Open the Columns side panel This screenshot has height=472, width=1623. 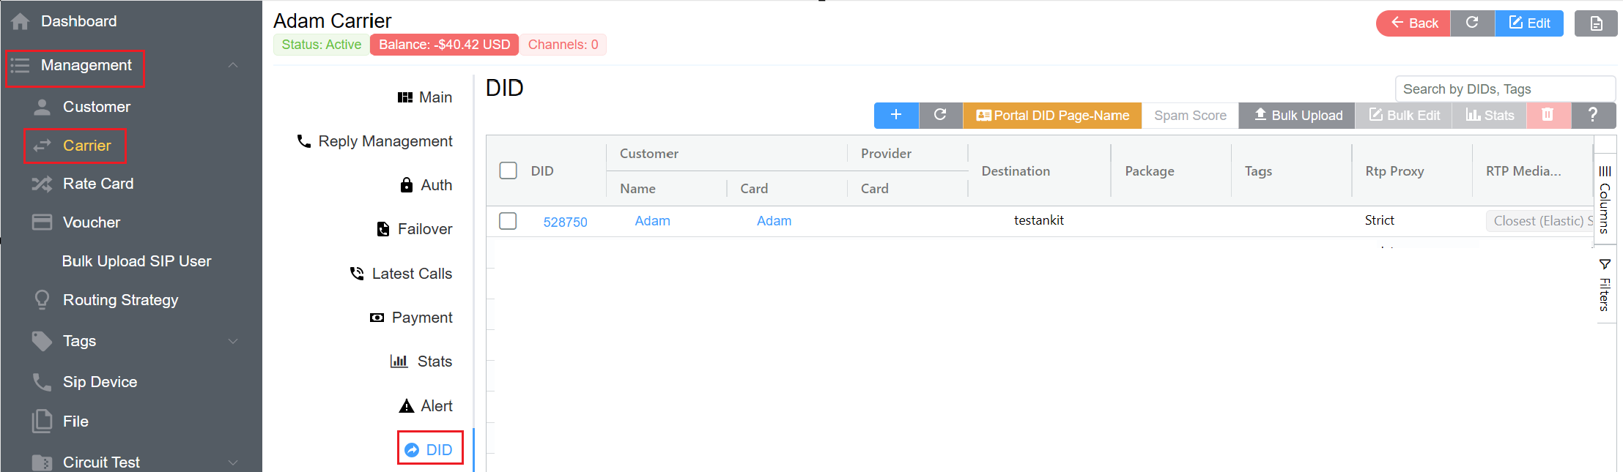pyautogui.click(x=1605, y=199)
